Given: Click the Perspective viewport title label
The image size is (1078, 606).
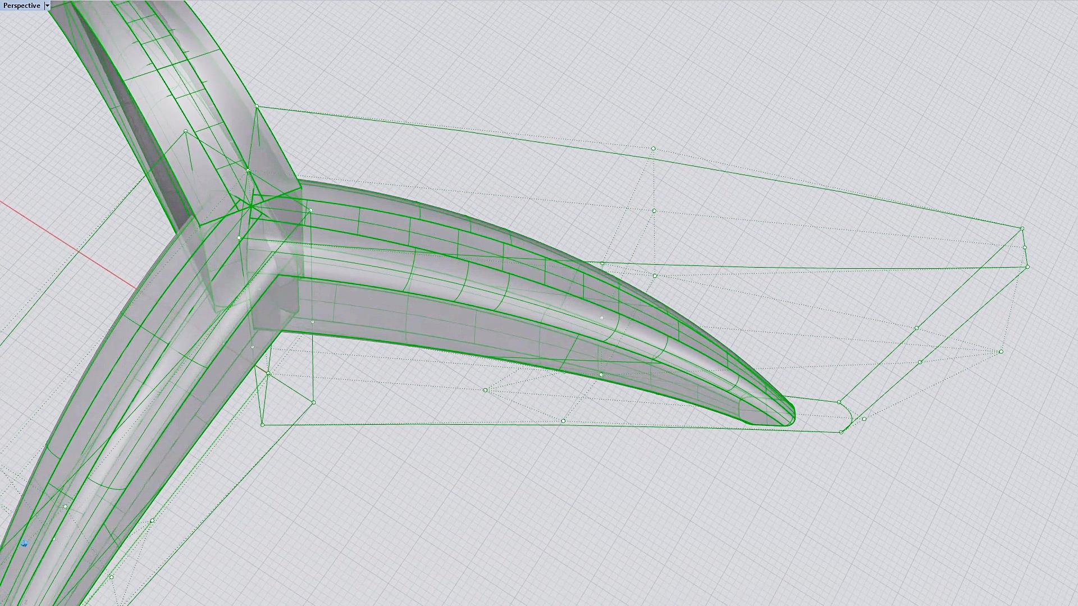Looking at the screenshot, I should pyautogui.click(x=21, y=6).
